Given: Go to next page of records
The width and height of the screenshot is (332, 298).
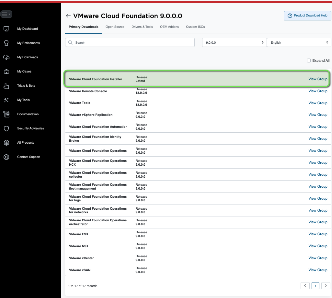Looking at the screenshot, I should [326, 285].
